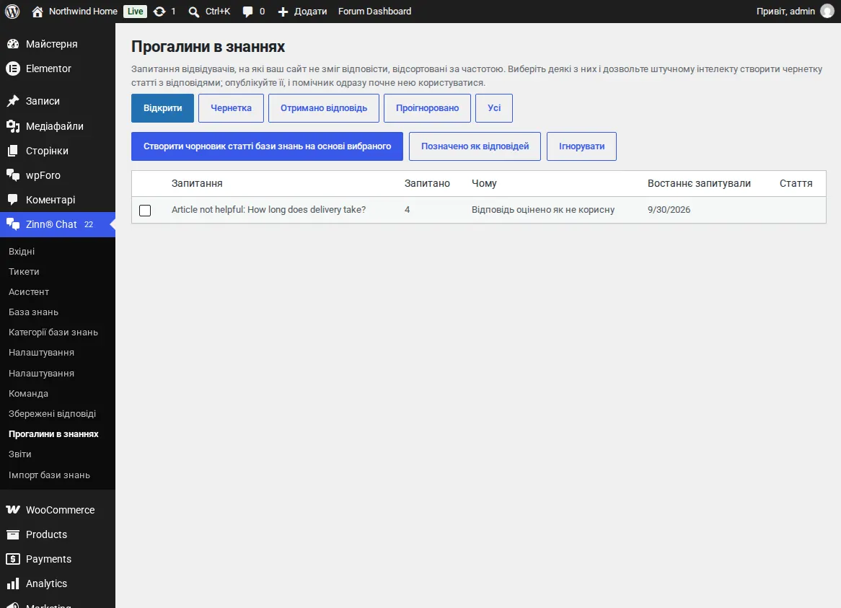Show all items with the Усі tab
Viewport: 841px width, 608px height.
tap(494, 108)
